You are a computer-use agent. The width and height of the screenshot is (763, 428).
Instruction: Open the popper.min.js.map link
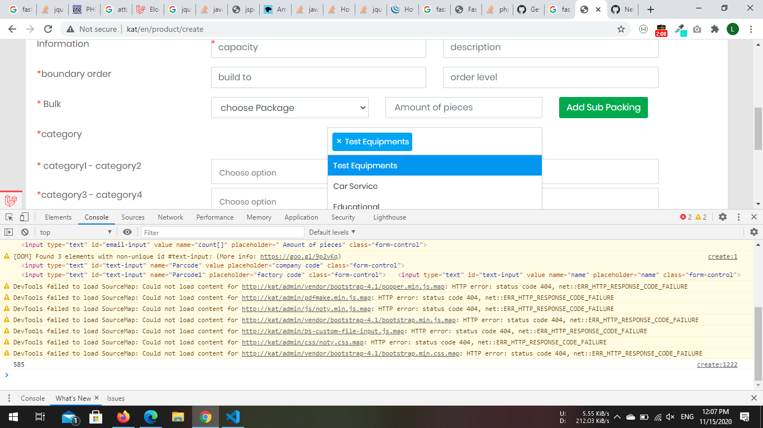click(344, 286)
